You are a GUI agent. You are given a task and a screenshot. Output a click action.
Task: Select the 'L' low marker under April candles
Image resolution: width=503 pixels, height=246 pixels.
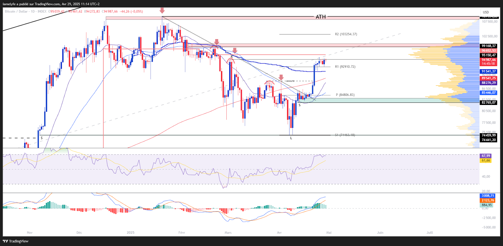(x=291, y=138)
